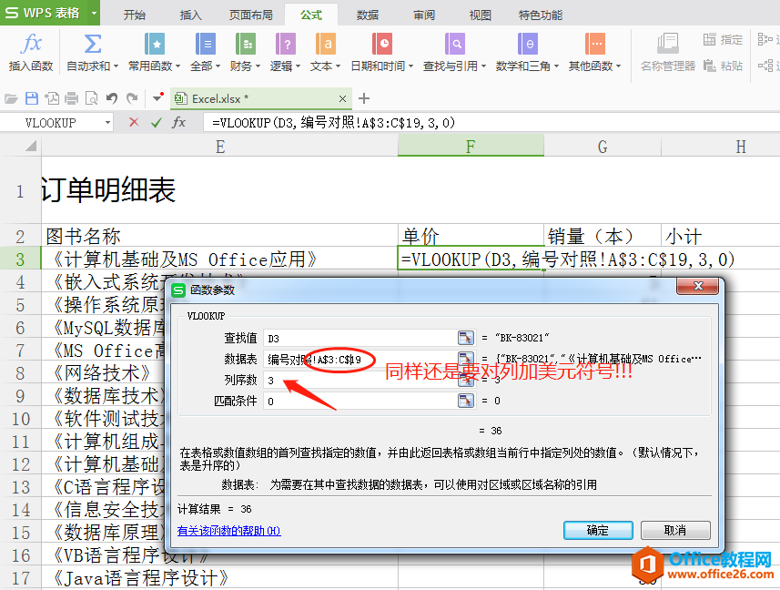The height and width of the screenshot is (590, 780).
Task: Select column G header
Action: click(x=603, y=147)
